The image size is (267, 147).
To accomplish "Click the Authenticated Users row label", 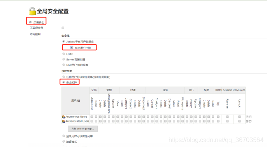I will pyautogui.click(x=77, y=121).
